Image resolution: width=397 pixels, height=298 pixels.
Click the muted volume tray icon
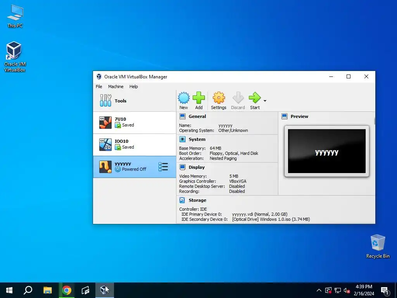347,290
